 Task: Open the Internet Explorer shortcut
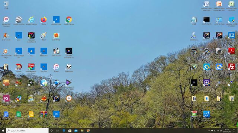31,20
